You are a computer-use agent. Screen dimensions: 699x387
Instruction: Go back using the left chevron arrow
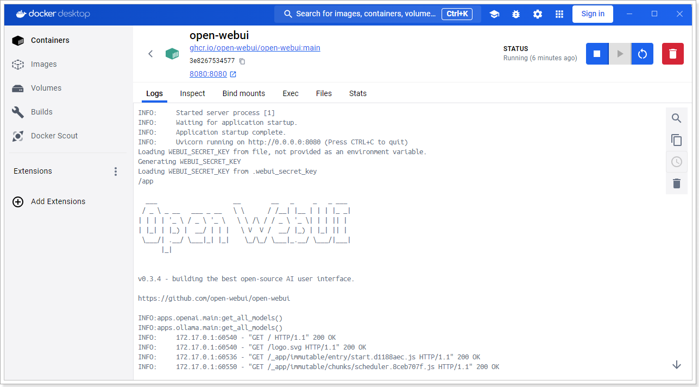click(x=151, y=54)
